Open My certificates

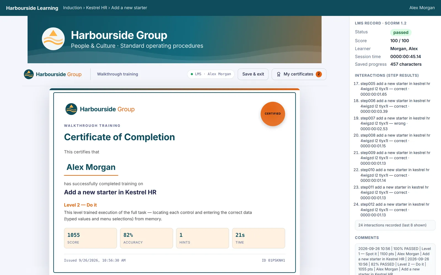[x=299, y=74]
